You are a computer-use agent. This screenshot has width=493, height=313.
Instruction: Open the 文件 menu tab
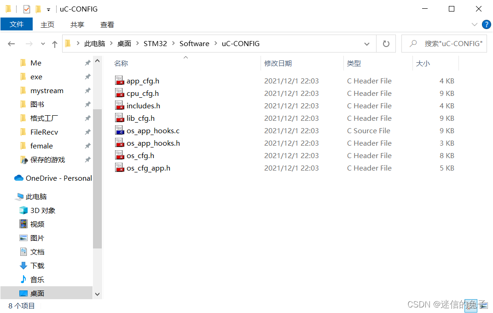[x=17, y=24]
